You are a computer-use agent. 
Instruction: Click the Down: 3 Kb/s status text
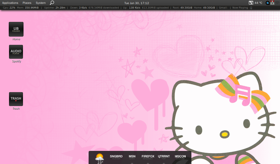click(78, 8)
